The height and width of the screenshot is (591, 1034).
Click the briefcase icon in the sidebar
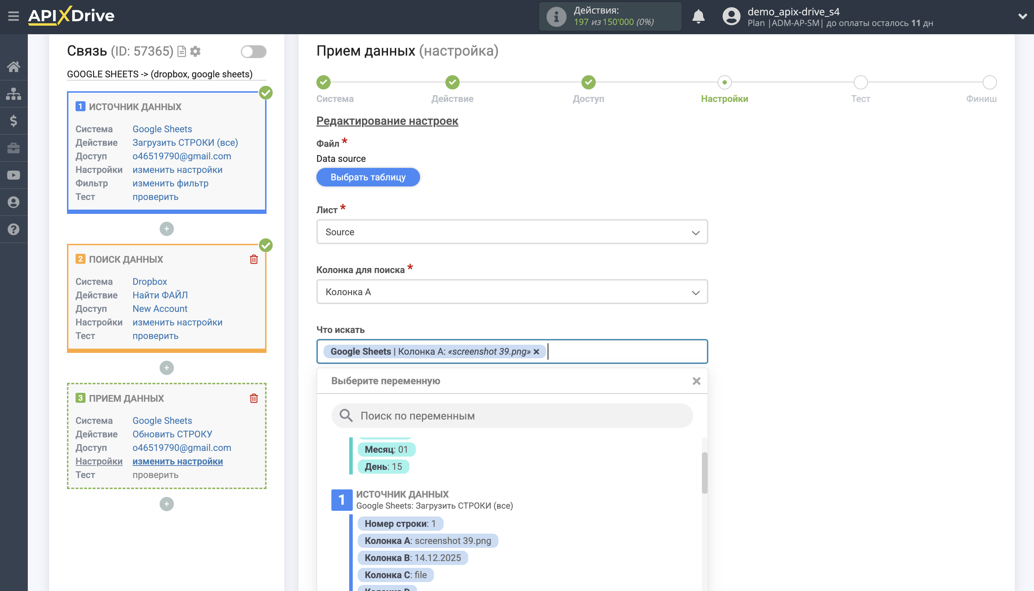[x=14, y=148]
